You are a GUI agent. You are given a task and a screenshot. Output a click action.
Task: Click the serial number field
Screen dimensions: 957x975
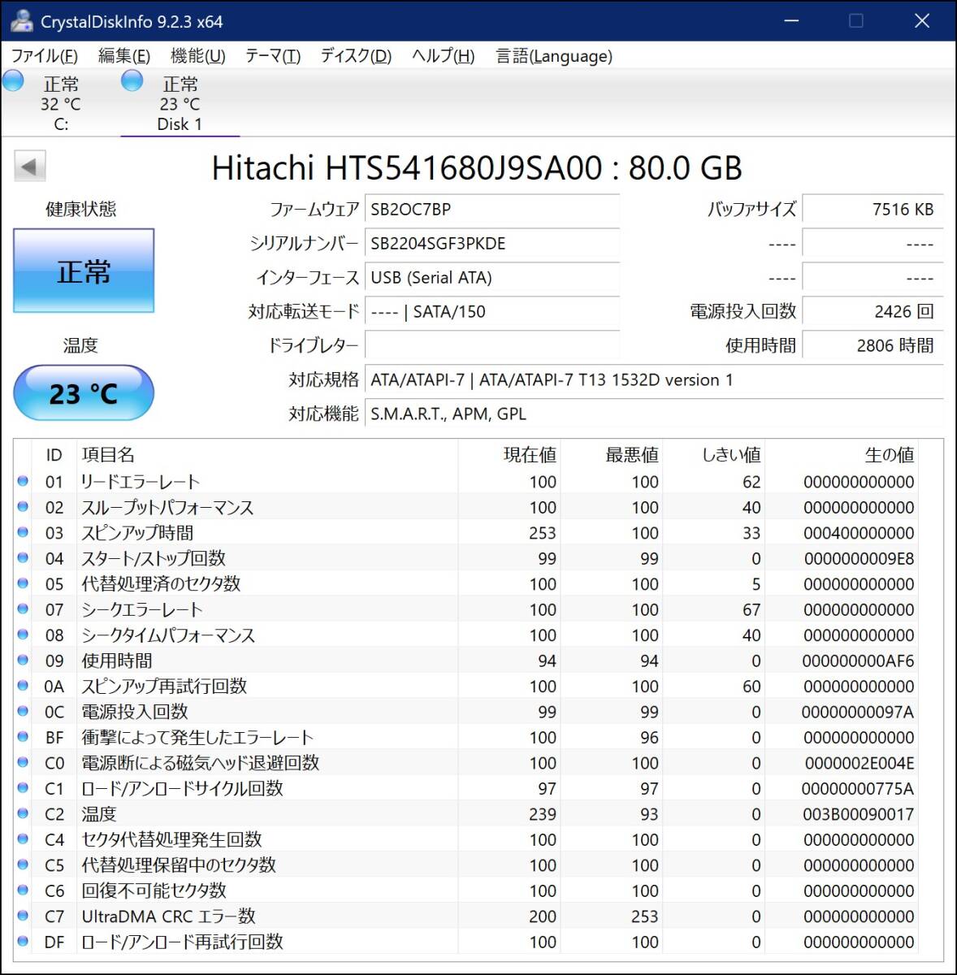tap(491, 244)
